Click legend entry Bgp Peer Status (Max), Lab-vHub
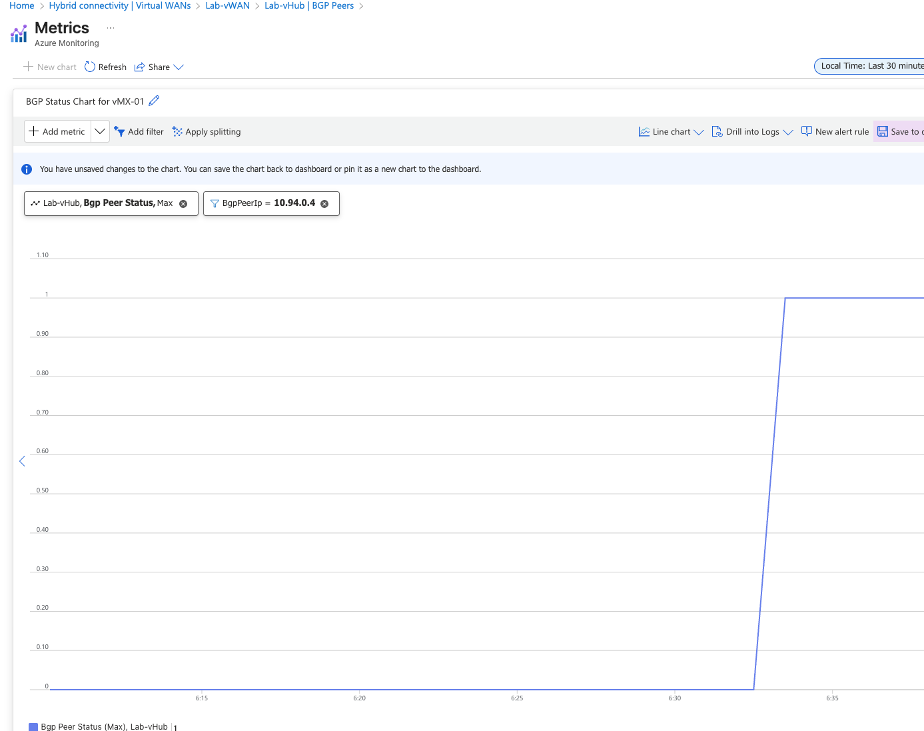The height and width of the screenshot is (731, 924). [x=104, y=726]
